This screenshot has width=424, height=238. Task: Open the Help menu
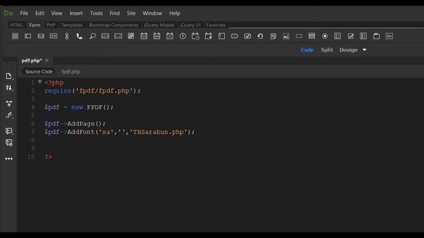coord(175,13)
